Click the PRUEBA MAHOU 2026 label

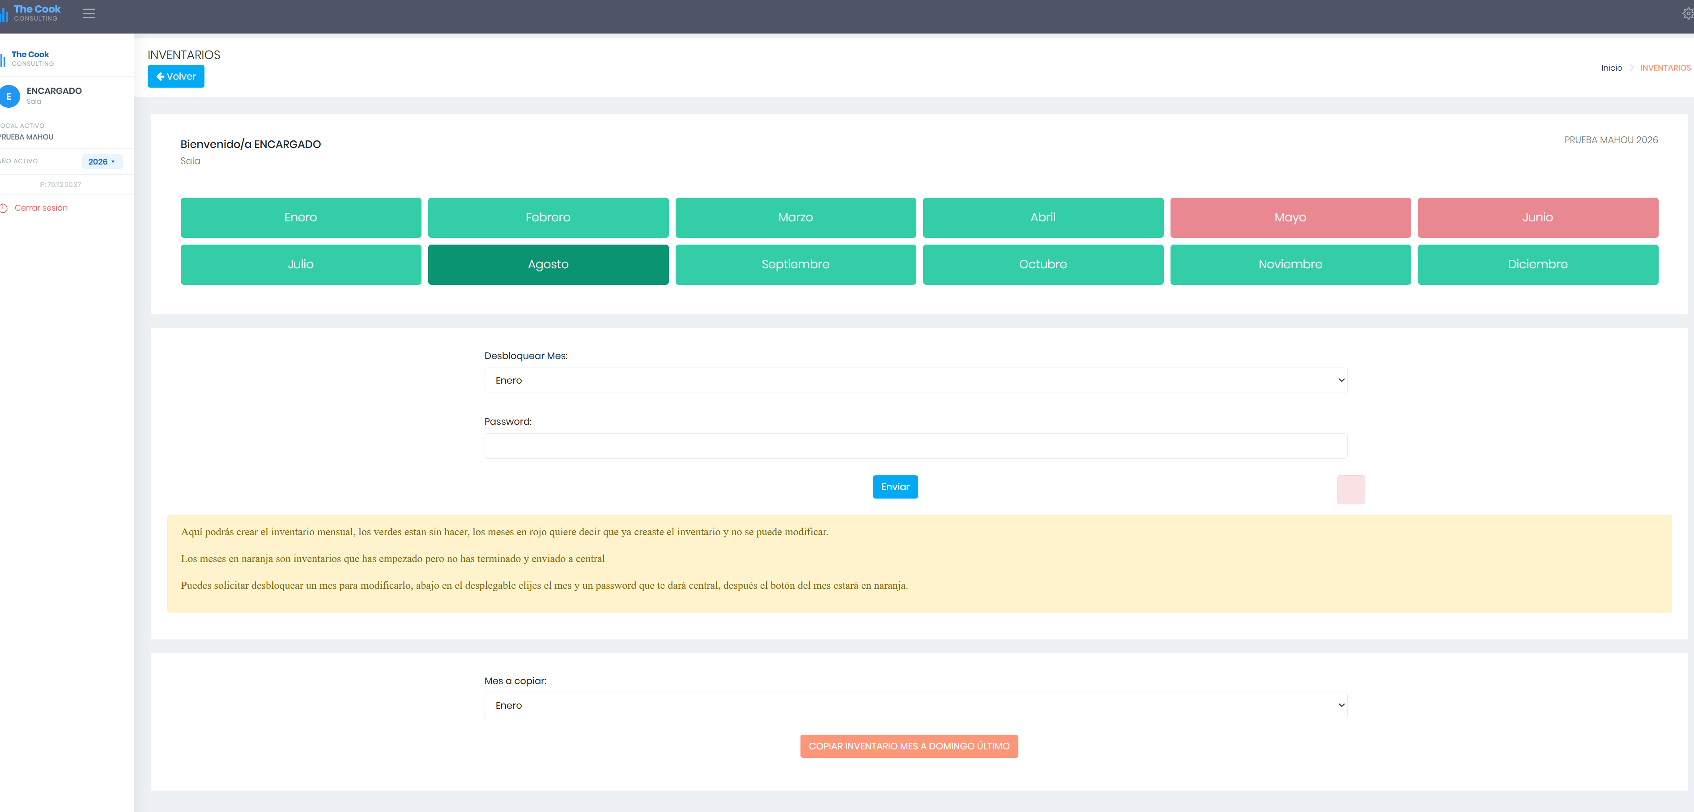pos(1610,140)
